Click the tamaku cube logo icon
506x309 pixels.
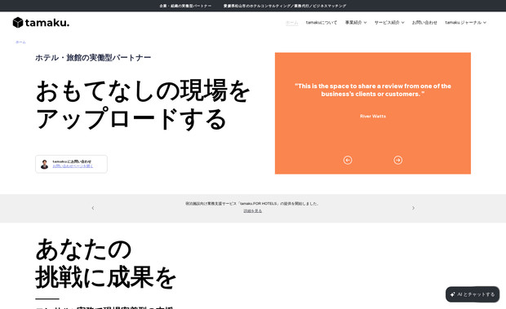point(18,23)
